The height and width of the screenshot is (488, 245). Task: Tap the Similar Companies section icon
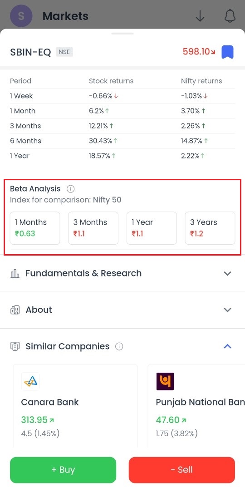[x=15, y=346]
